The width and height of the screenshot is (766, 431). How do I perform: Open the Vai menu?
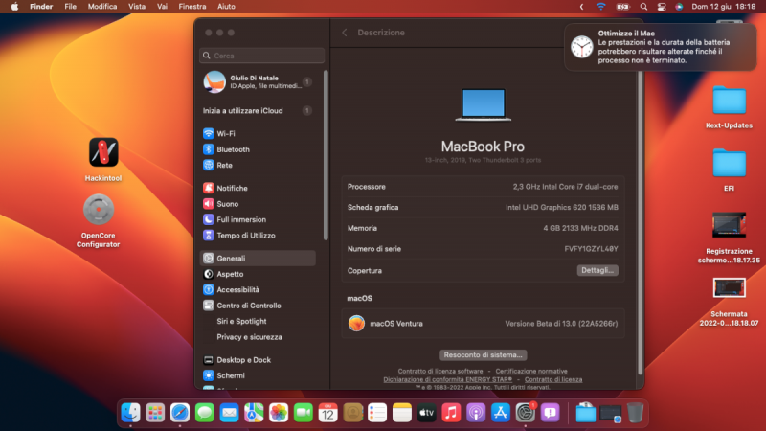point(162,7)
